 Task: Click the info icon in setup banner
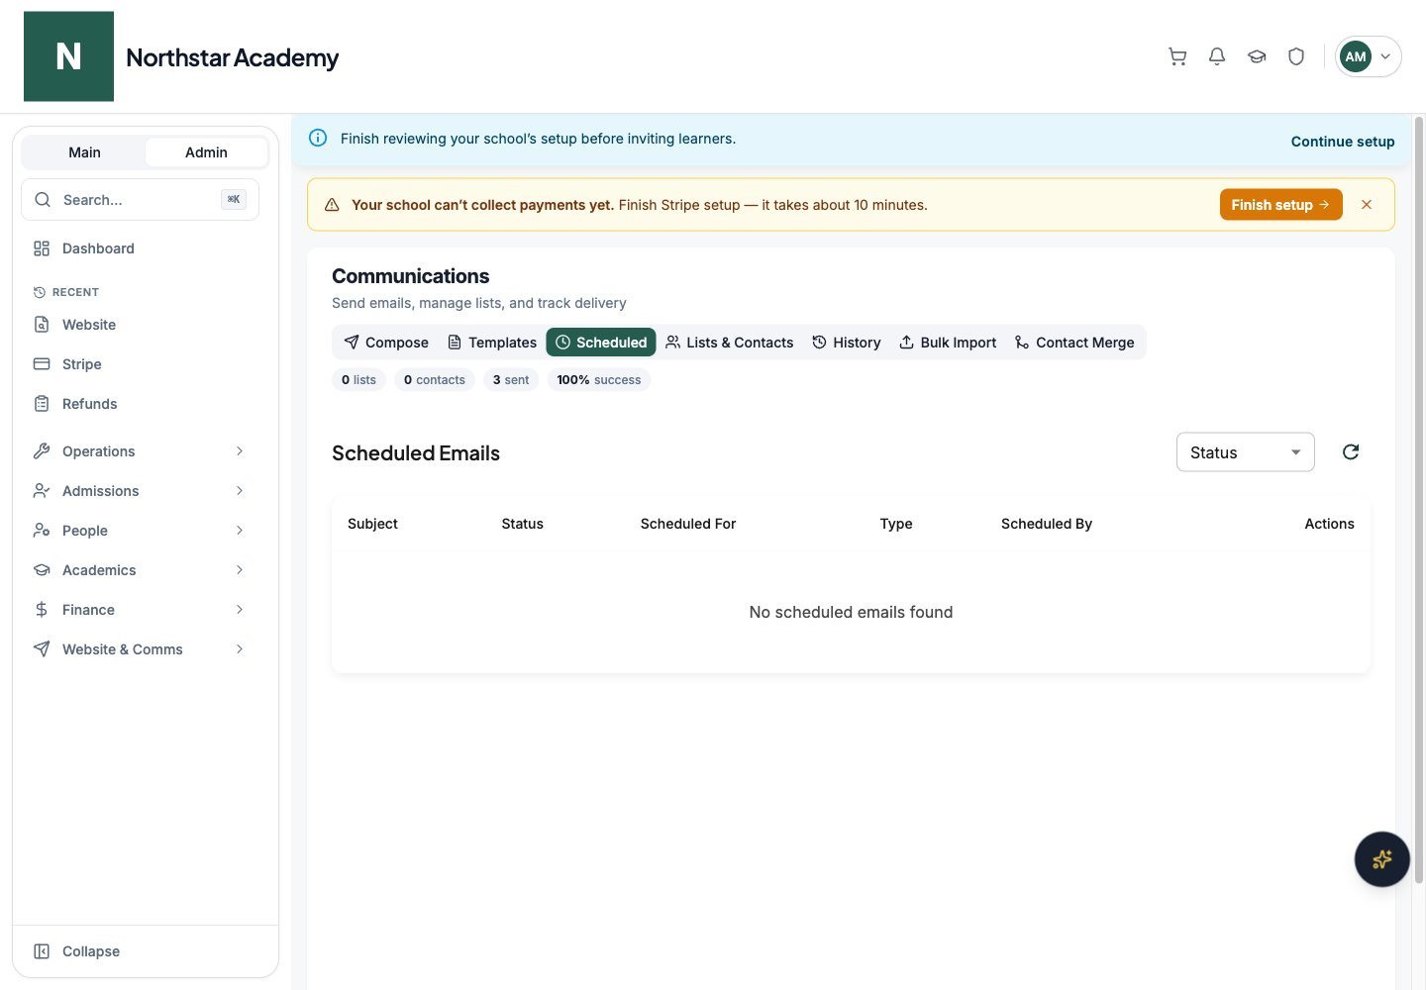(318, 139)
